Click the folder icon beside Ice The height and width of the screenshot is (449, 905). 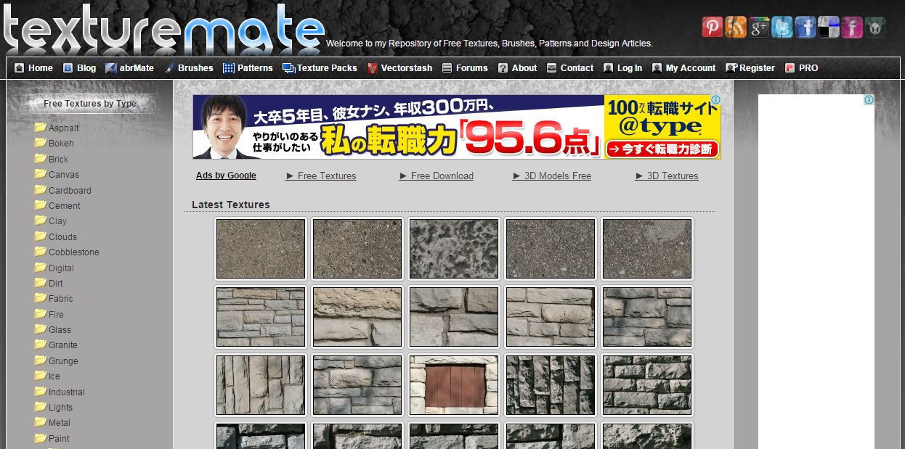[40, 376]
